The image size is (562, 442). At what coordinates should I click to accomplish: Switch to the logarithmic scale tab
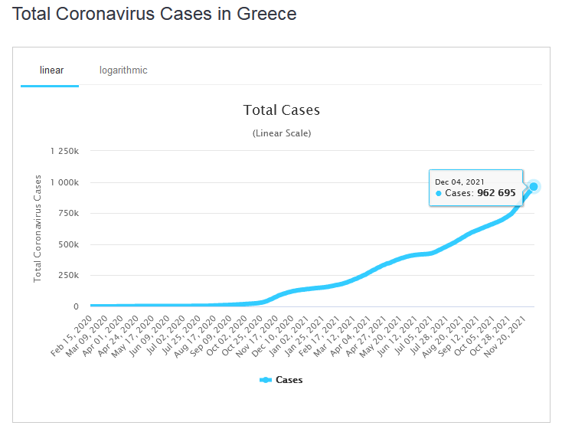click(x=123, y=70)
